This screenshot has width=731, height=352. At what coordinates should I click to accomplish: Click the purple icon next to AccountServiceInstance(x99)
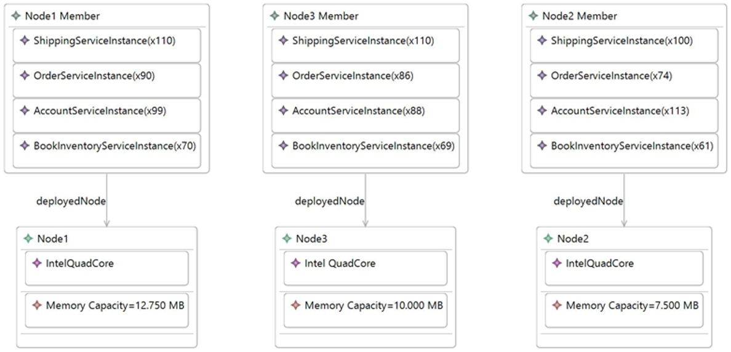(x=25, y=111)
